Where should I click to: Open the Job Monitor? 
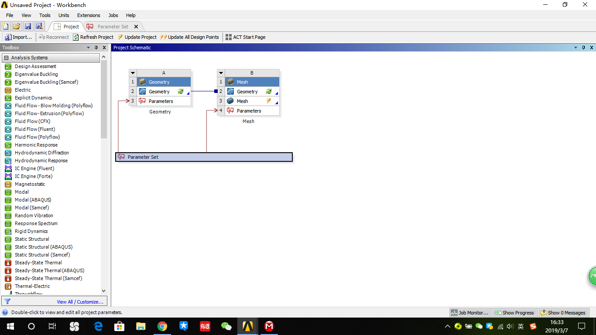[x=470, y=313]
